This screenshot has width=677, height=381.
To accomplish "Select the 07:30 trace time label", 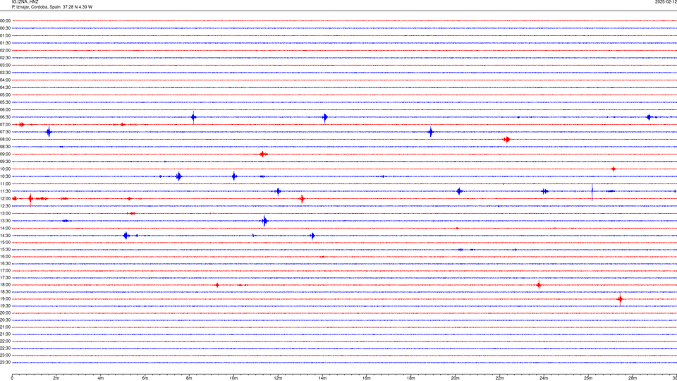I will [x=5, y=132].
